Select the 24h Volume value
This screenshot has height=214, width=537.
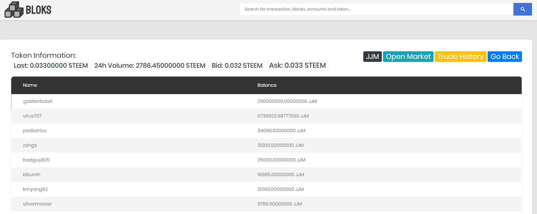point(150,65)
